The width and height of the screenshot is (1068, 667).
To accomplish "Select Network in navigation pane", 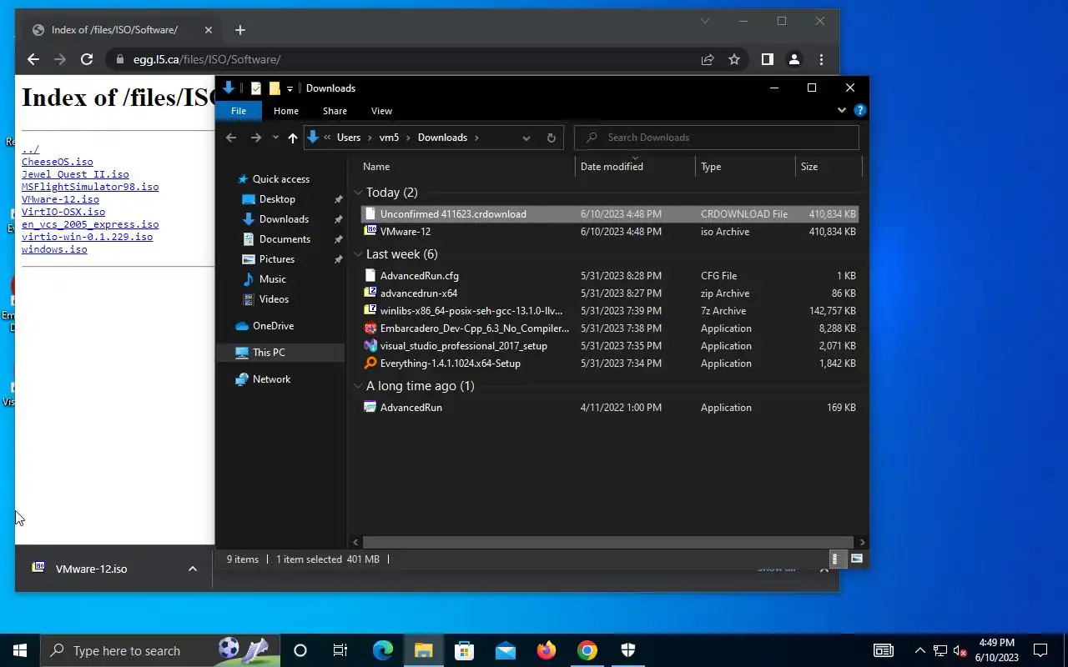I will [271, 379].
